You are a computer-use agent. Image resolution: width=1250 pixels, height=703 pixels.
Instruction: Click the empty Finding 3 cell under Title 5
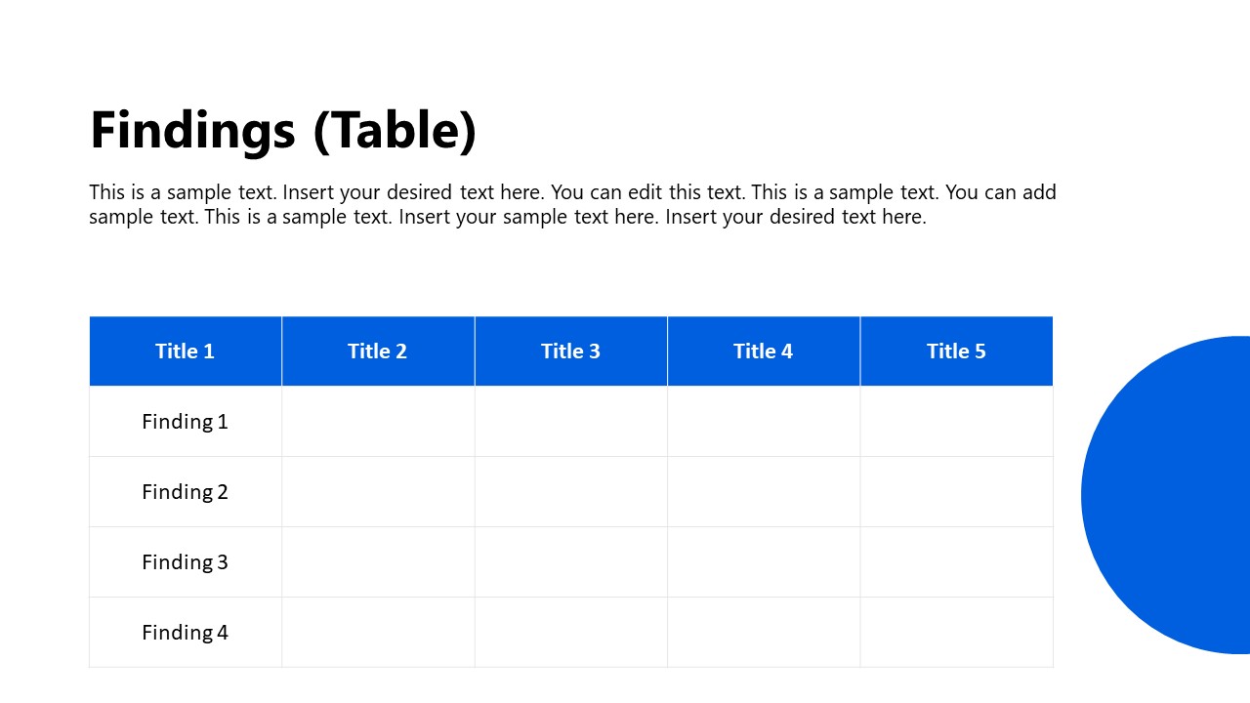coord(956,562)
